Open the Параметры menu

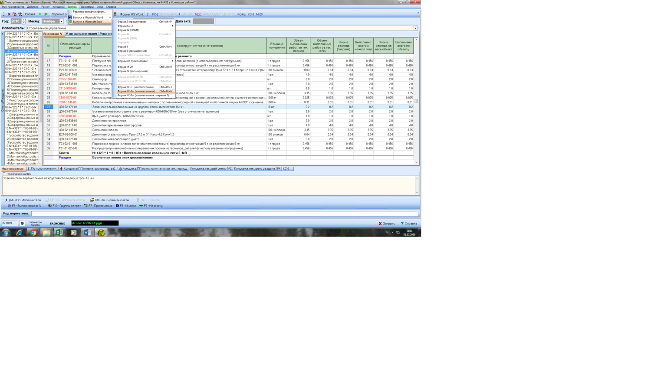click(x=86, y=7)
